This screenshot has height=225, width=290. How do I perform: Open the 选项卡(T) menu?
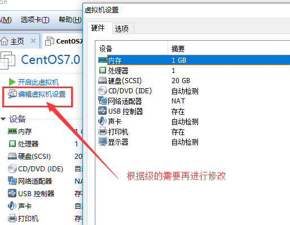35,20
